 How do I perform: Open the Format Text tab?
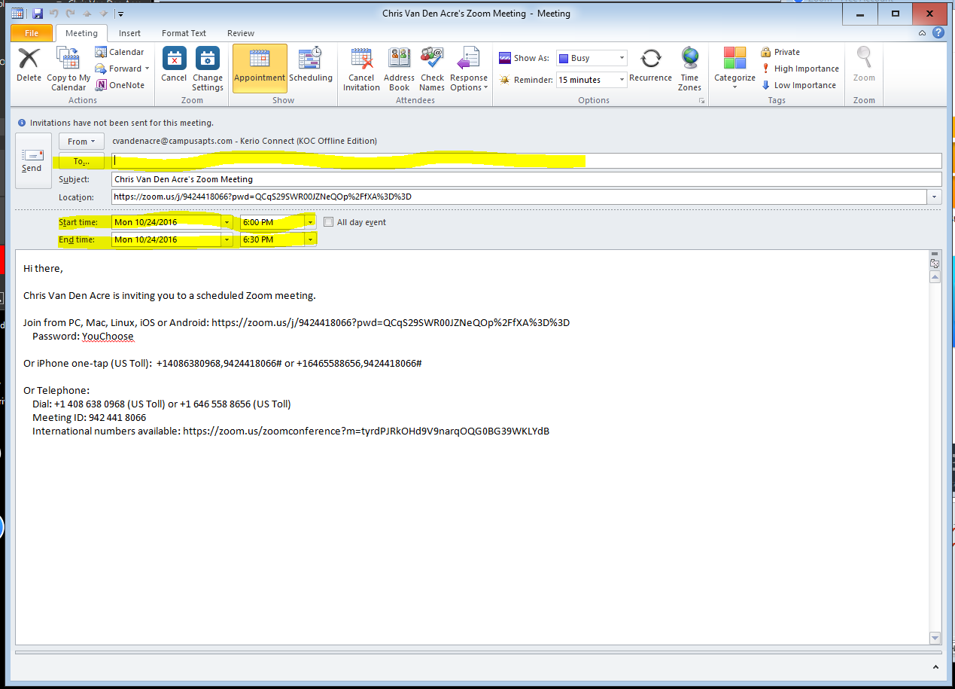pos(184,33)
